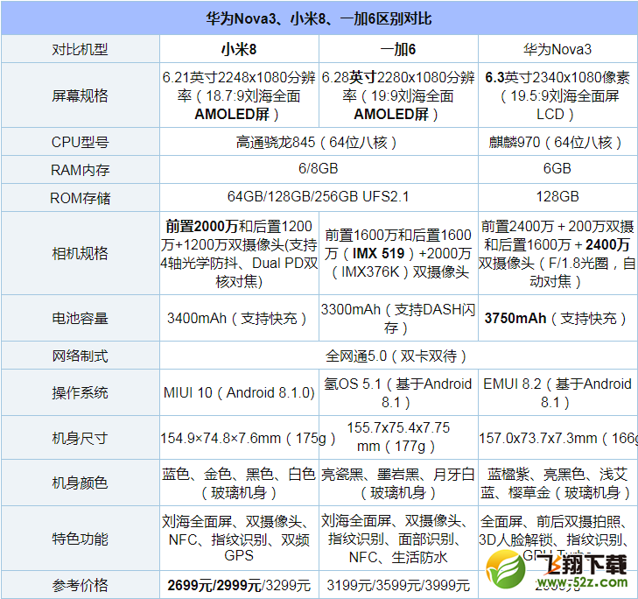Click the 小米8 column header
This screenshot has height=599, width=638.
pyautogui.click(x=239, y=49)
